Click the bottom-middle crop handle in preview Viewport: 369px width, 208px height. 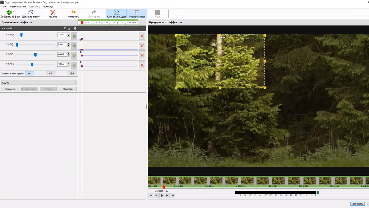click(220, 88)
